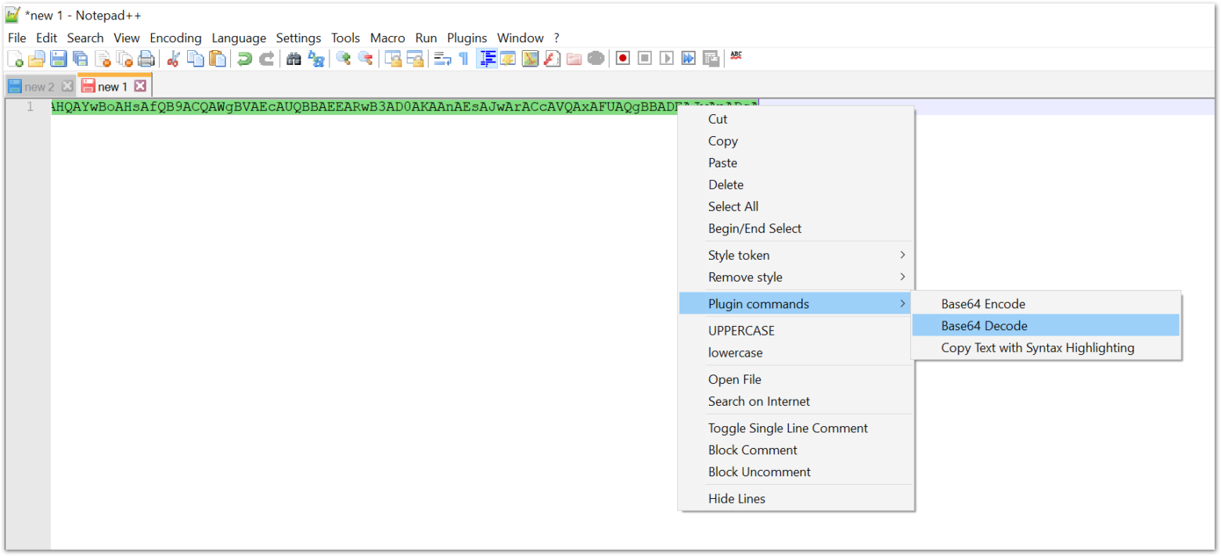This screenshot has width=1221, height=556.
Task: Open the Plugins menu
Action: pyautogui.click(x=467, y=38)
